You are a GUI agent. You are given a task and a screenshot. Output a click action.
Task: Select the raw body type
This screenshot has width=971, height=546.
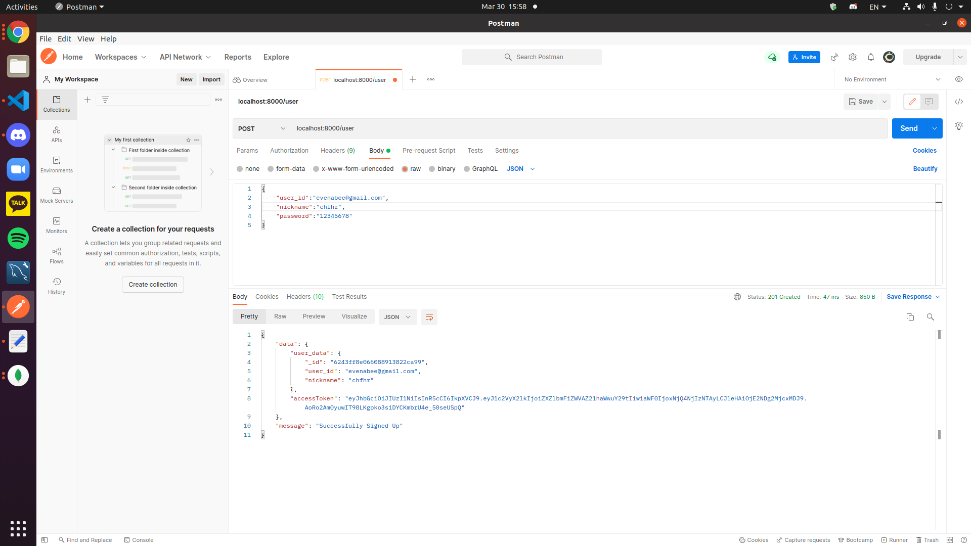(411, 169)
